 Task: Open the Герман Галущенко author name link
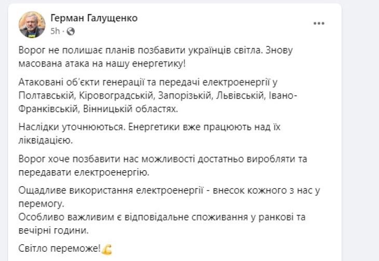(x=94, y=18)
